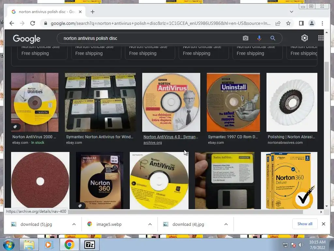
Task: Close the norton antivirus polish disc tab
Action: [80, 12]
